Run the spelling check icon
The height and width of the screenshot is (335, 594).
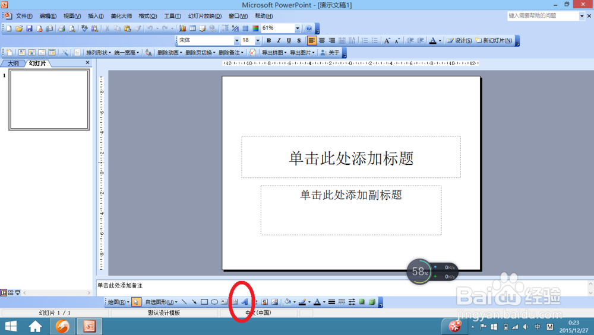(x=84, y=28)
